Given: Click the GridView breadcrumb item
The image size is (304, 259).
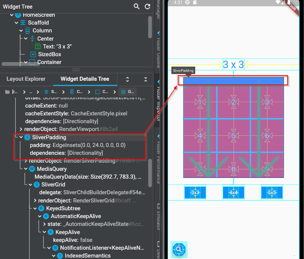Looking at the screenshot, I should click(x=127, y=92).
